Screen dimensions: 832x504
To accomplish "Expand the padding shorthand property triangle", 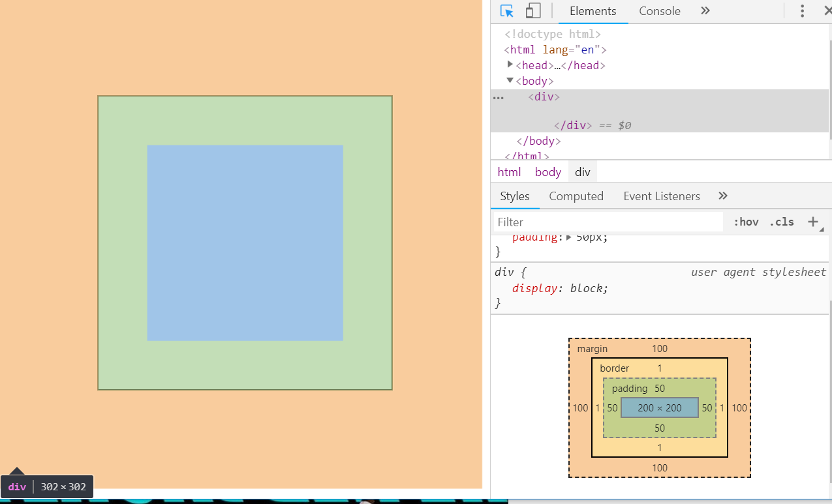I will coord(569,237).
